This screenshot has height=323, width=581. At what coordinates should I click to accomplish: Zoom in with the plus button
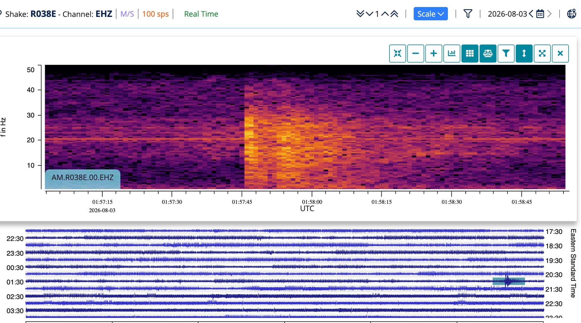(434, 53)
